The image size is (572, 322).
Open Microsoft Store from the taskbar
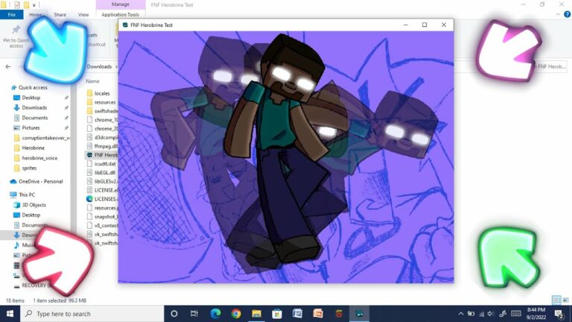tap(277, 314)
